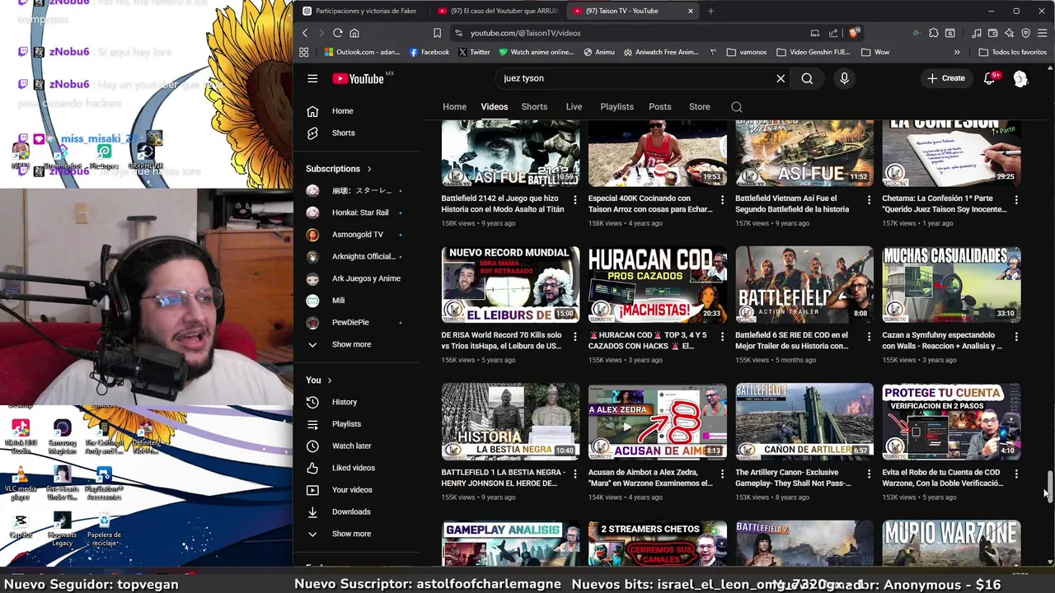Go to the channel Posts tab
Image resolution: width=1055 pixels, height=593 pixels.
pyautogui.click(x=660, y=107)
